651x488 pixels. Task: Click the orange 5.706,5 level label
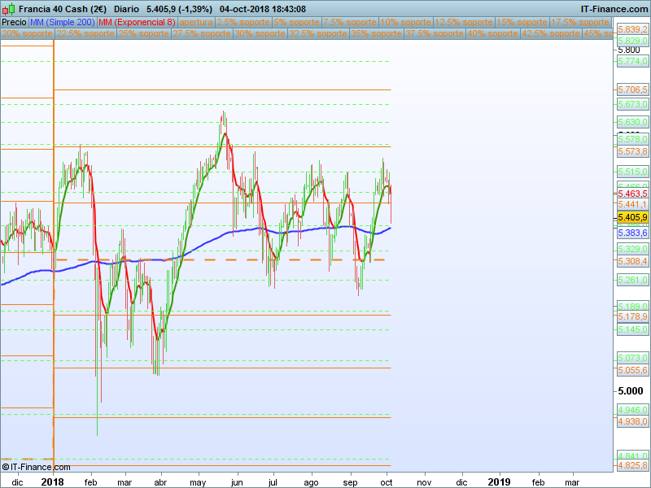[x=632, y=89]
